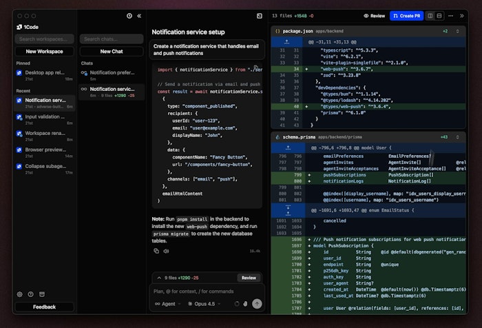This screenshot has width=482, height=328.
Task: Toggle collapse of schema.prisma diff
Action: 457,137
